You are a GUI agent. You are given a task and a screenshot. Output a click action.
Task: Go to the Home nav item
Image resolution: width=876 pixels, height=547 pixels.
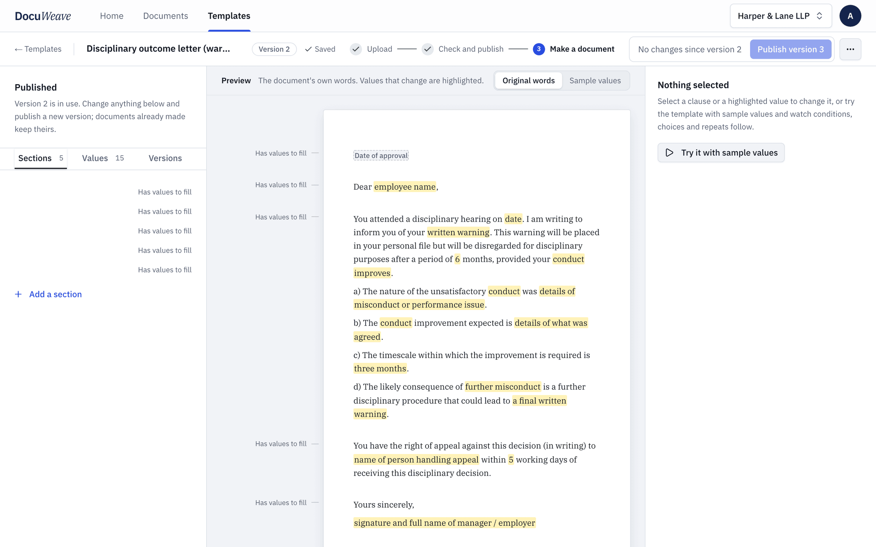click(x=112, y=16)
